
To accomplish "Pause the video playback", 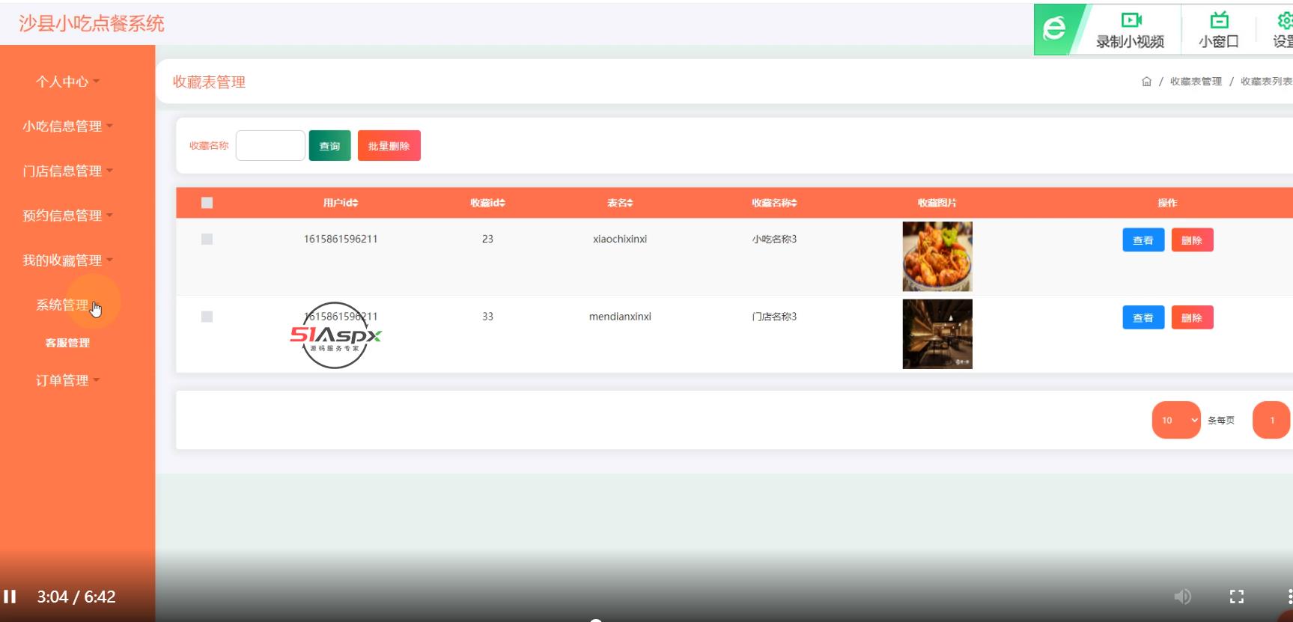I will [10, 597].
